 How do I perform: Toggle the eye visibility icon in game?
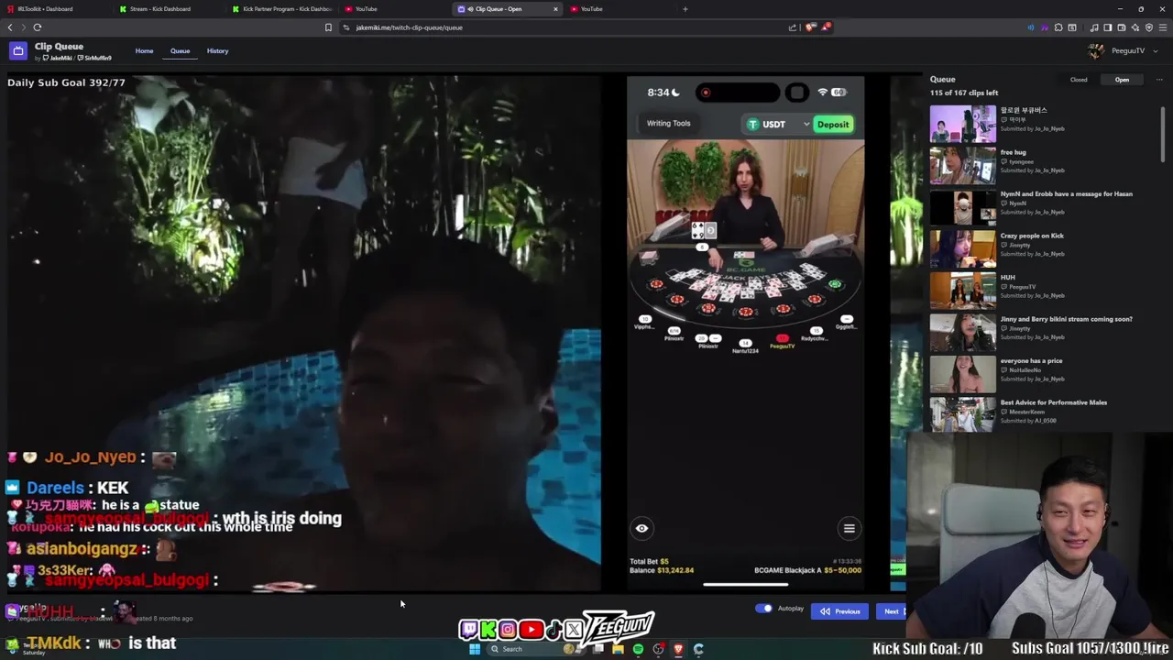(641, 528)
